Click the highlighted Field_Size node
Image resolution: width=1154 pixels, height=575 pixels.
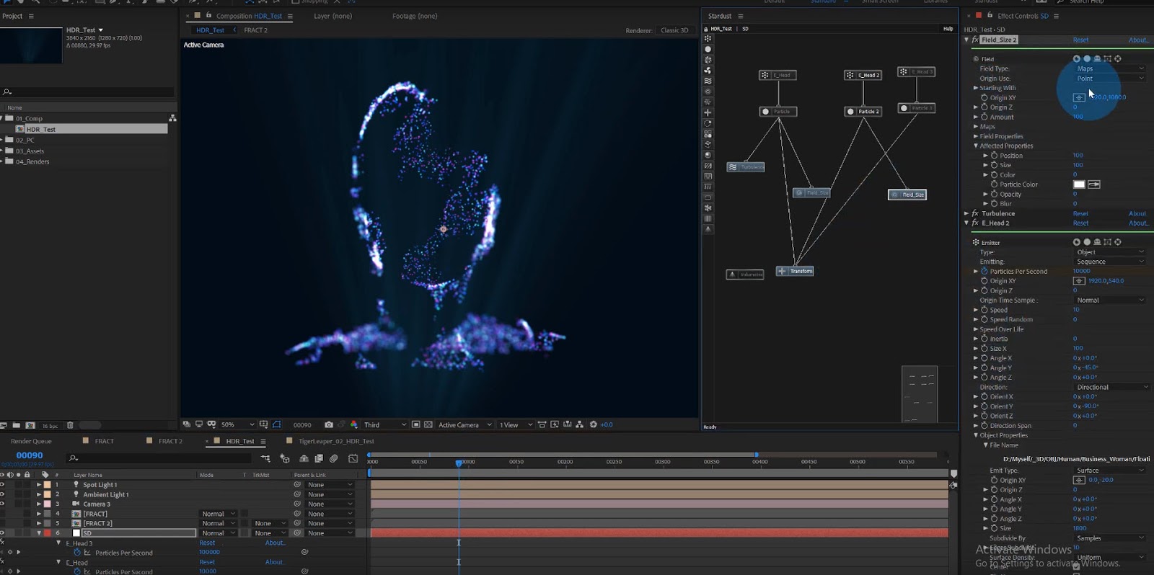[907, 195]
